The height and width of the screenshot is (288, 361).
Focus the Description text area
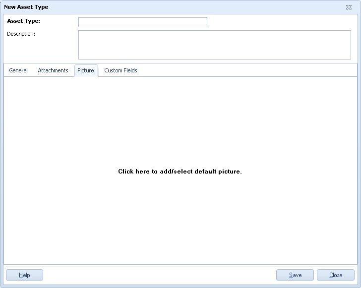(x=214, y=45)
